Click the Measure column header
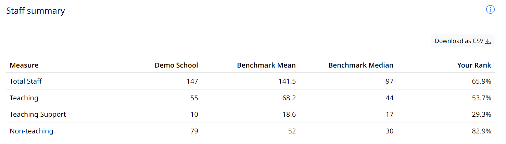Viewport: 506px width, 144px height. (24, 65)
